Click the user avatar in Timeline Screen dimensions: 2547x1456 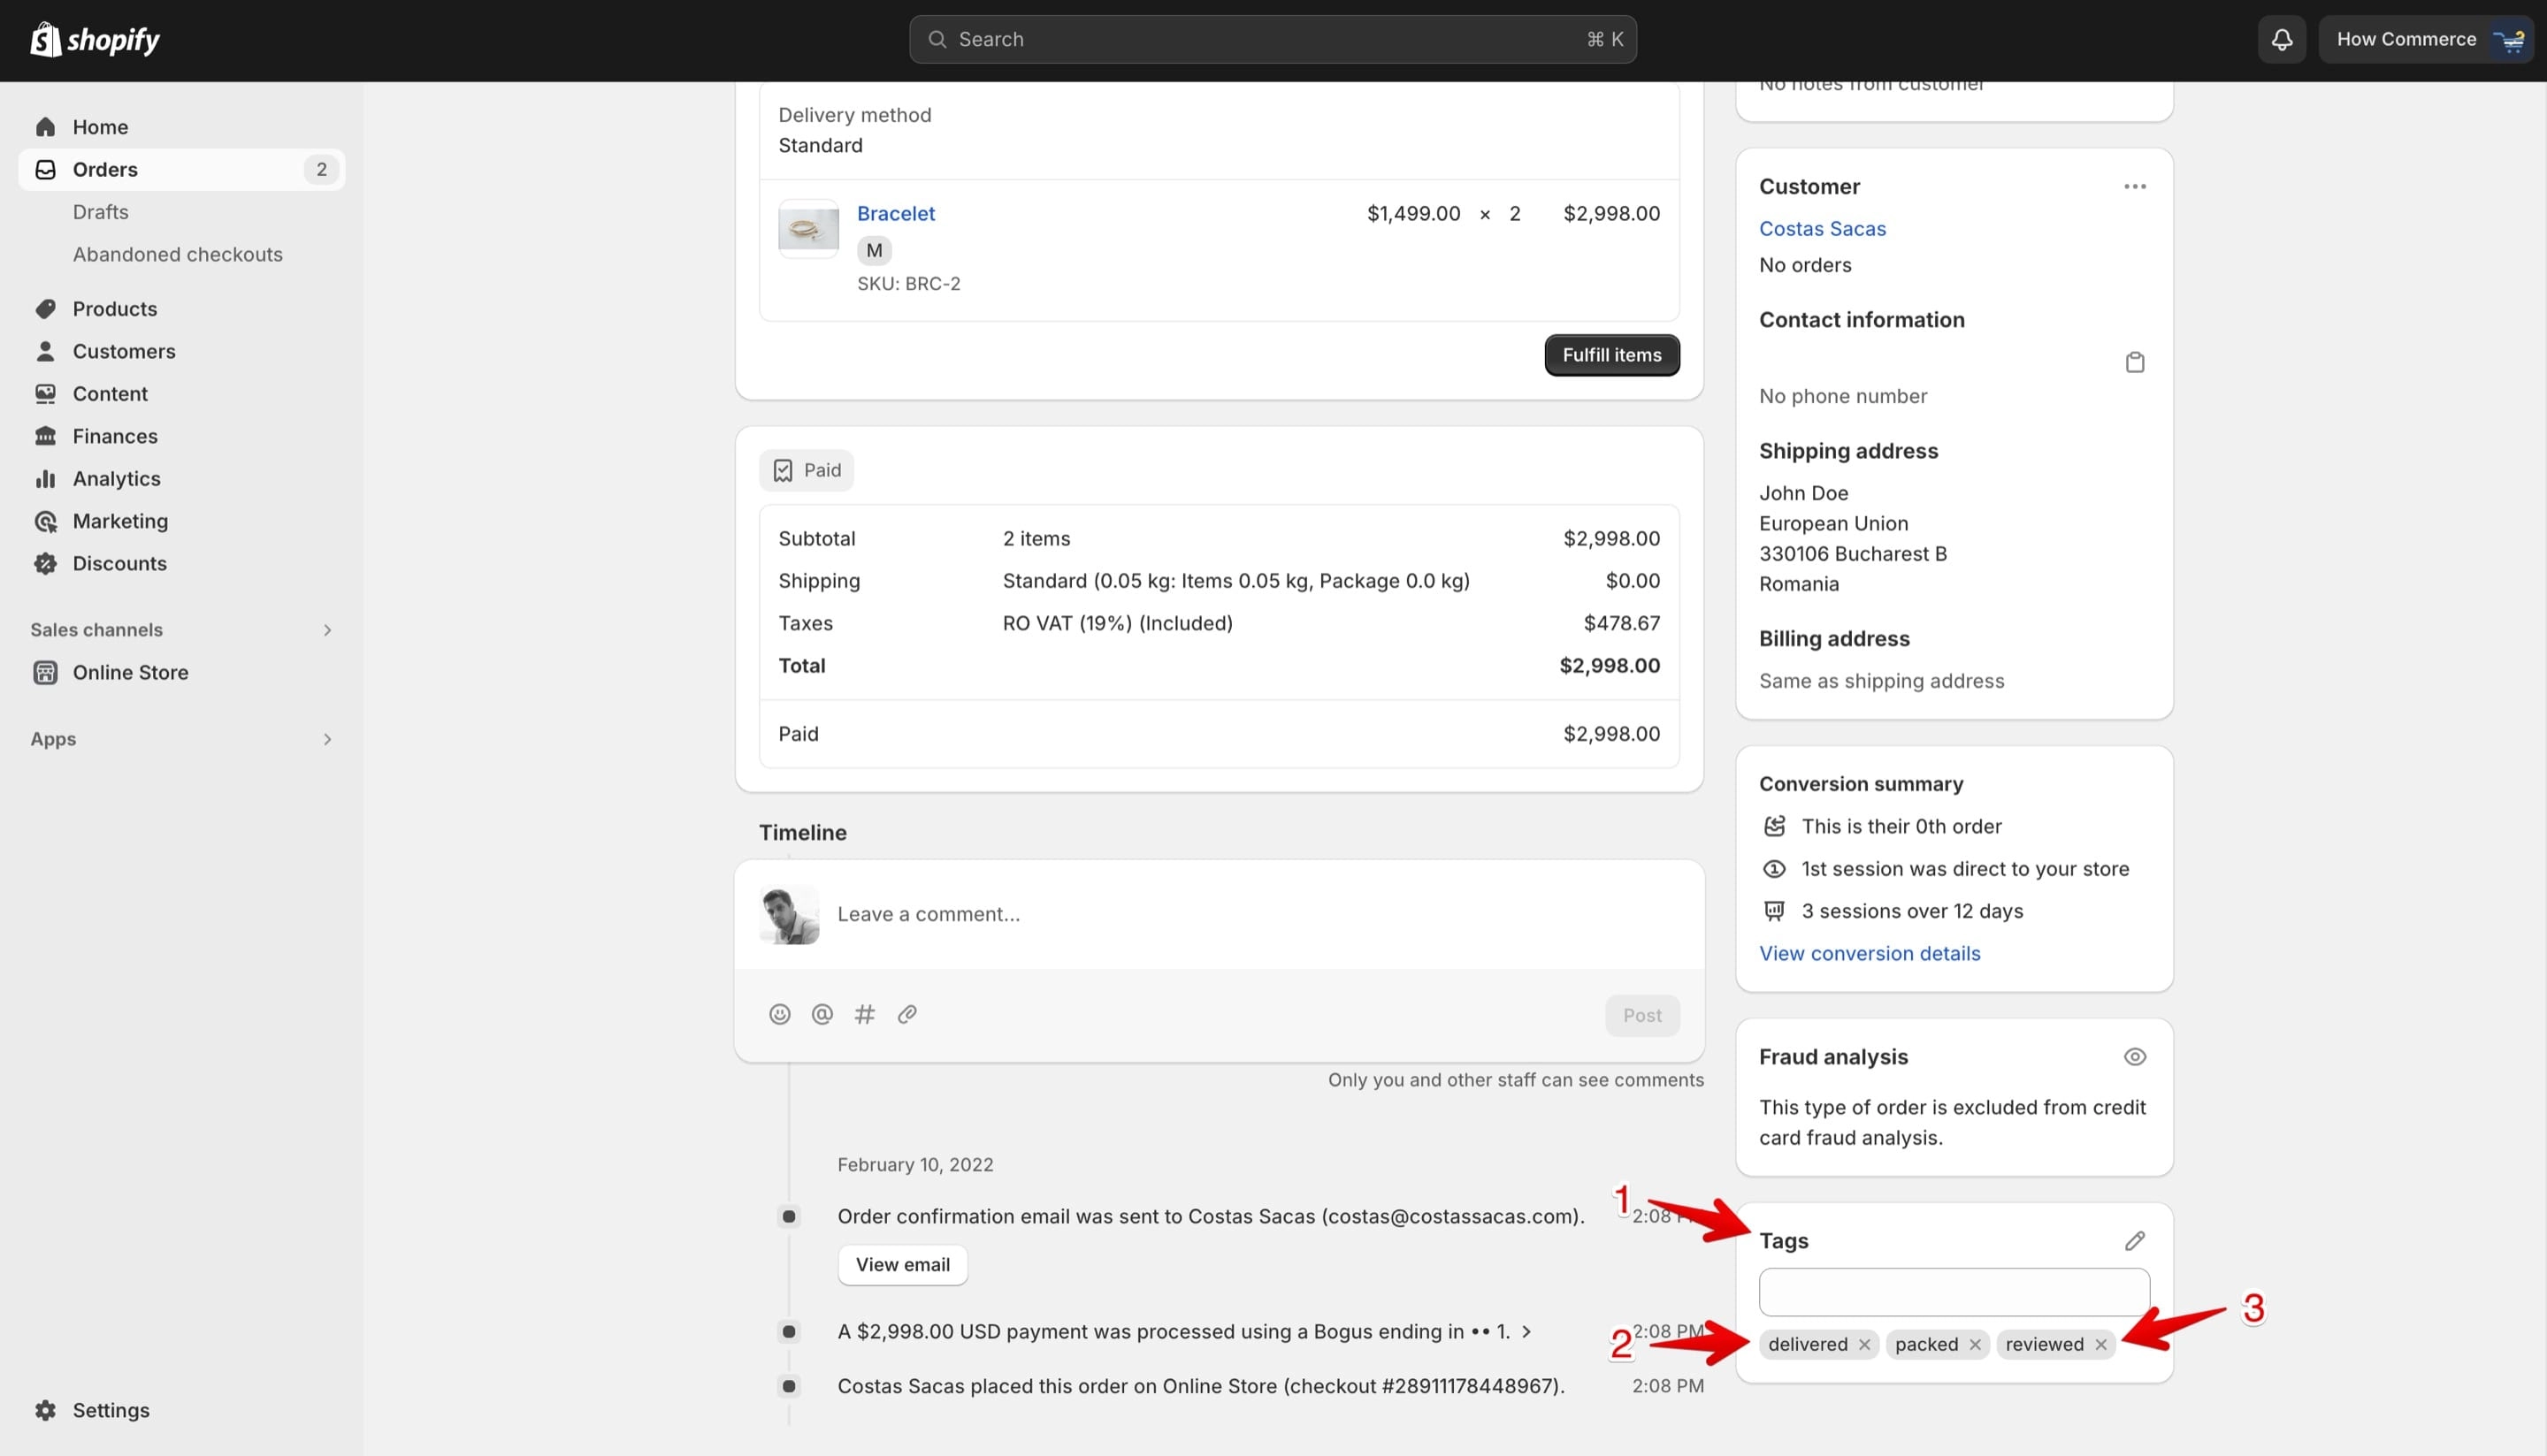[x=790, y=914]
